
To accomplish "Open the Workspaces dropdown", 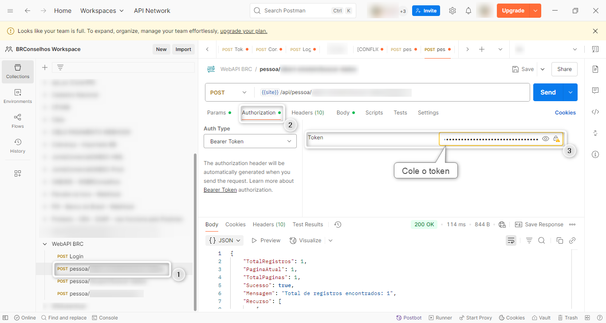I will tap(102, 11).
